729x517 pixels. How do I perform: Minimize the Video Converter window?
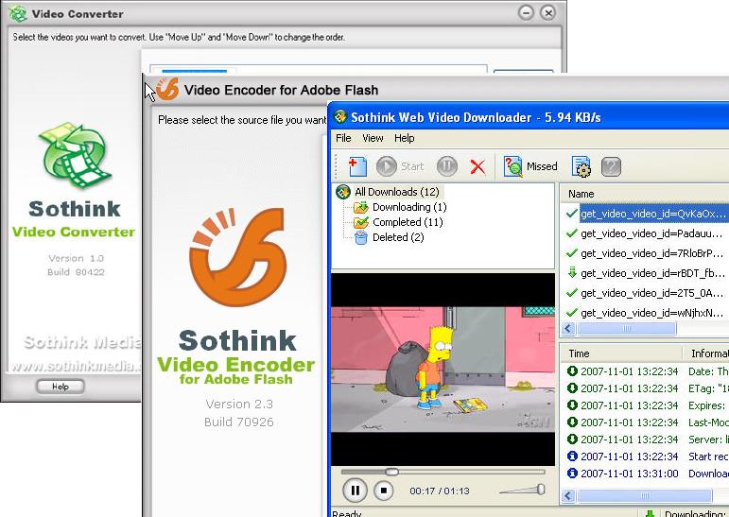tap(526, 12)
